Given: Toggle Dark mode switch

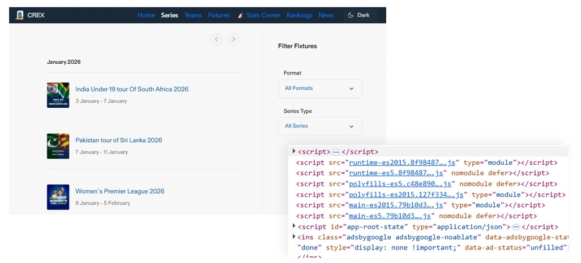Looking at the screenshot, I should click(359, 15).
